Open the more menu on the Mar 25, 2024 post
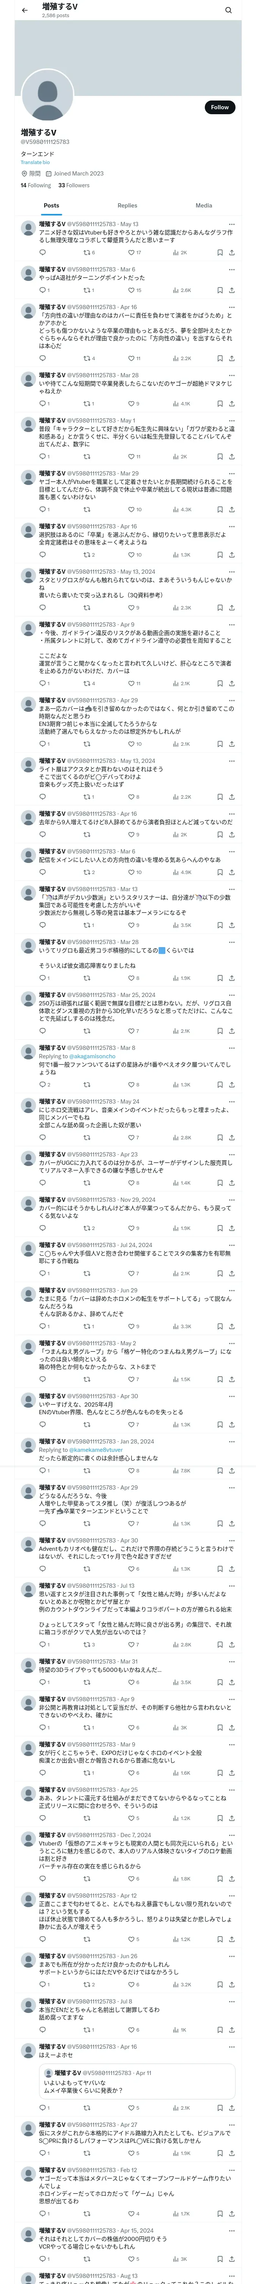Screen dimensions: 256x2284 231,995
